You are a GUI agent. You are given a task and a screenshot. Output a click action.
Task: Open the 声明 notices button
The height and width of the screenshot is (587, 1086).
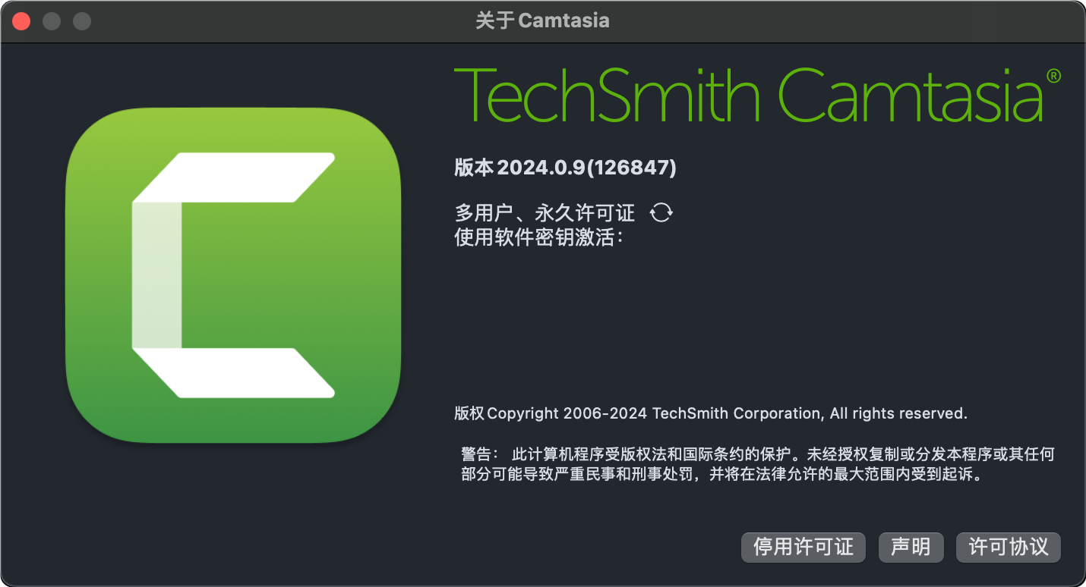coord(911,547)
